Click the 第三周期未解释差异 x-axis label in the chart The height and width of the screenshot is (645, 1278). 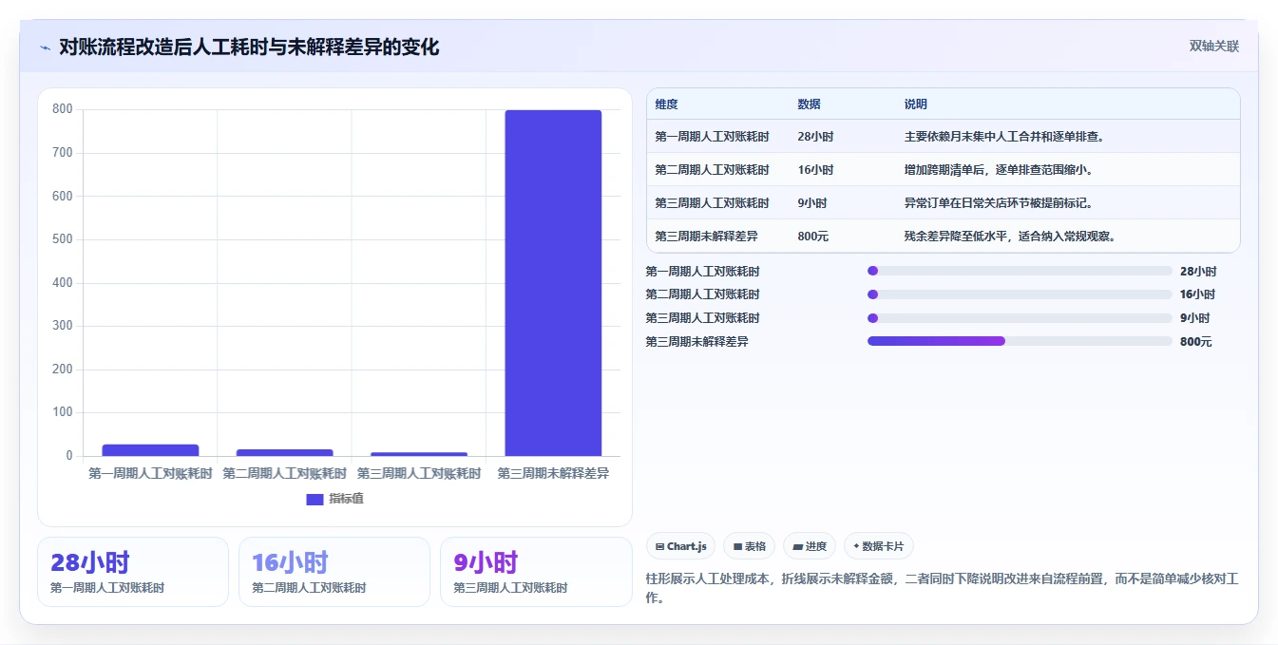coord(553,473)
